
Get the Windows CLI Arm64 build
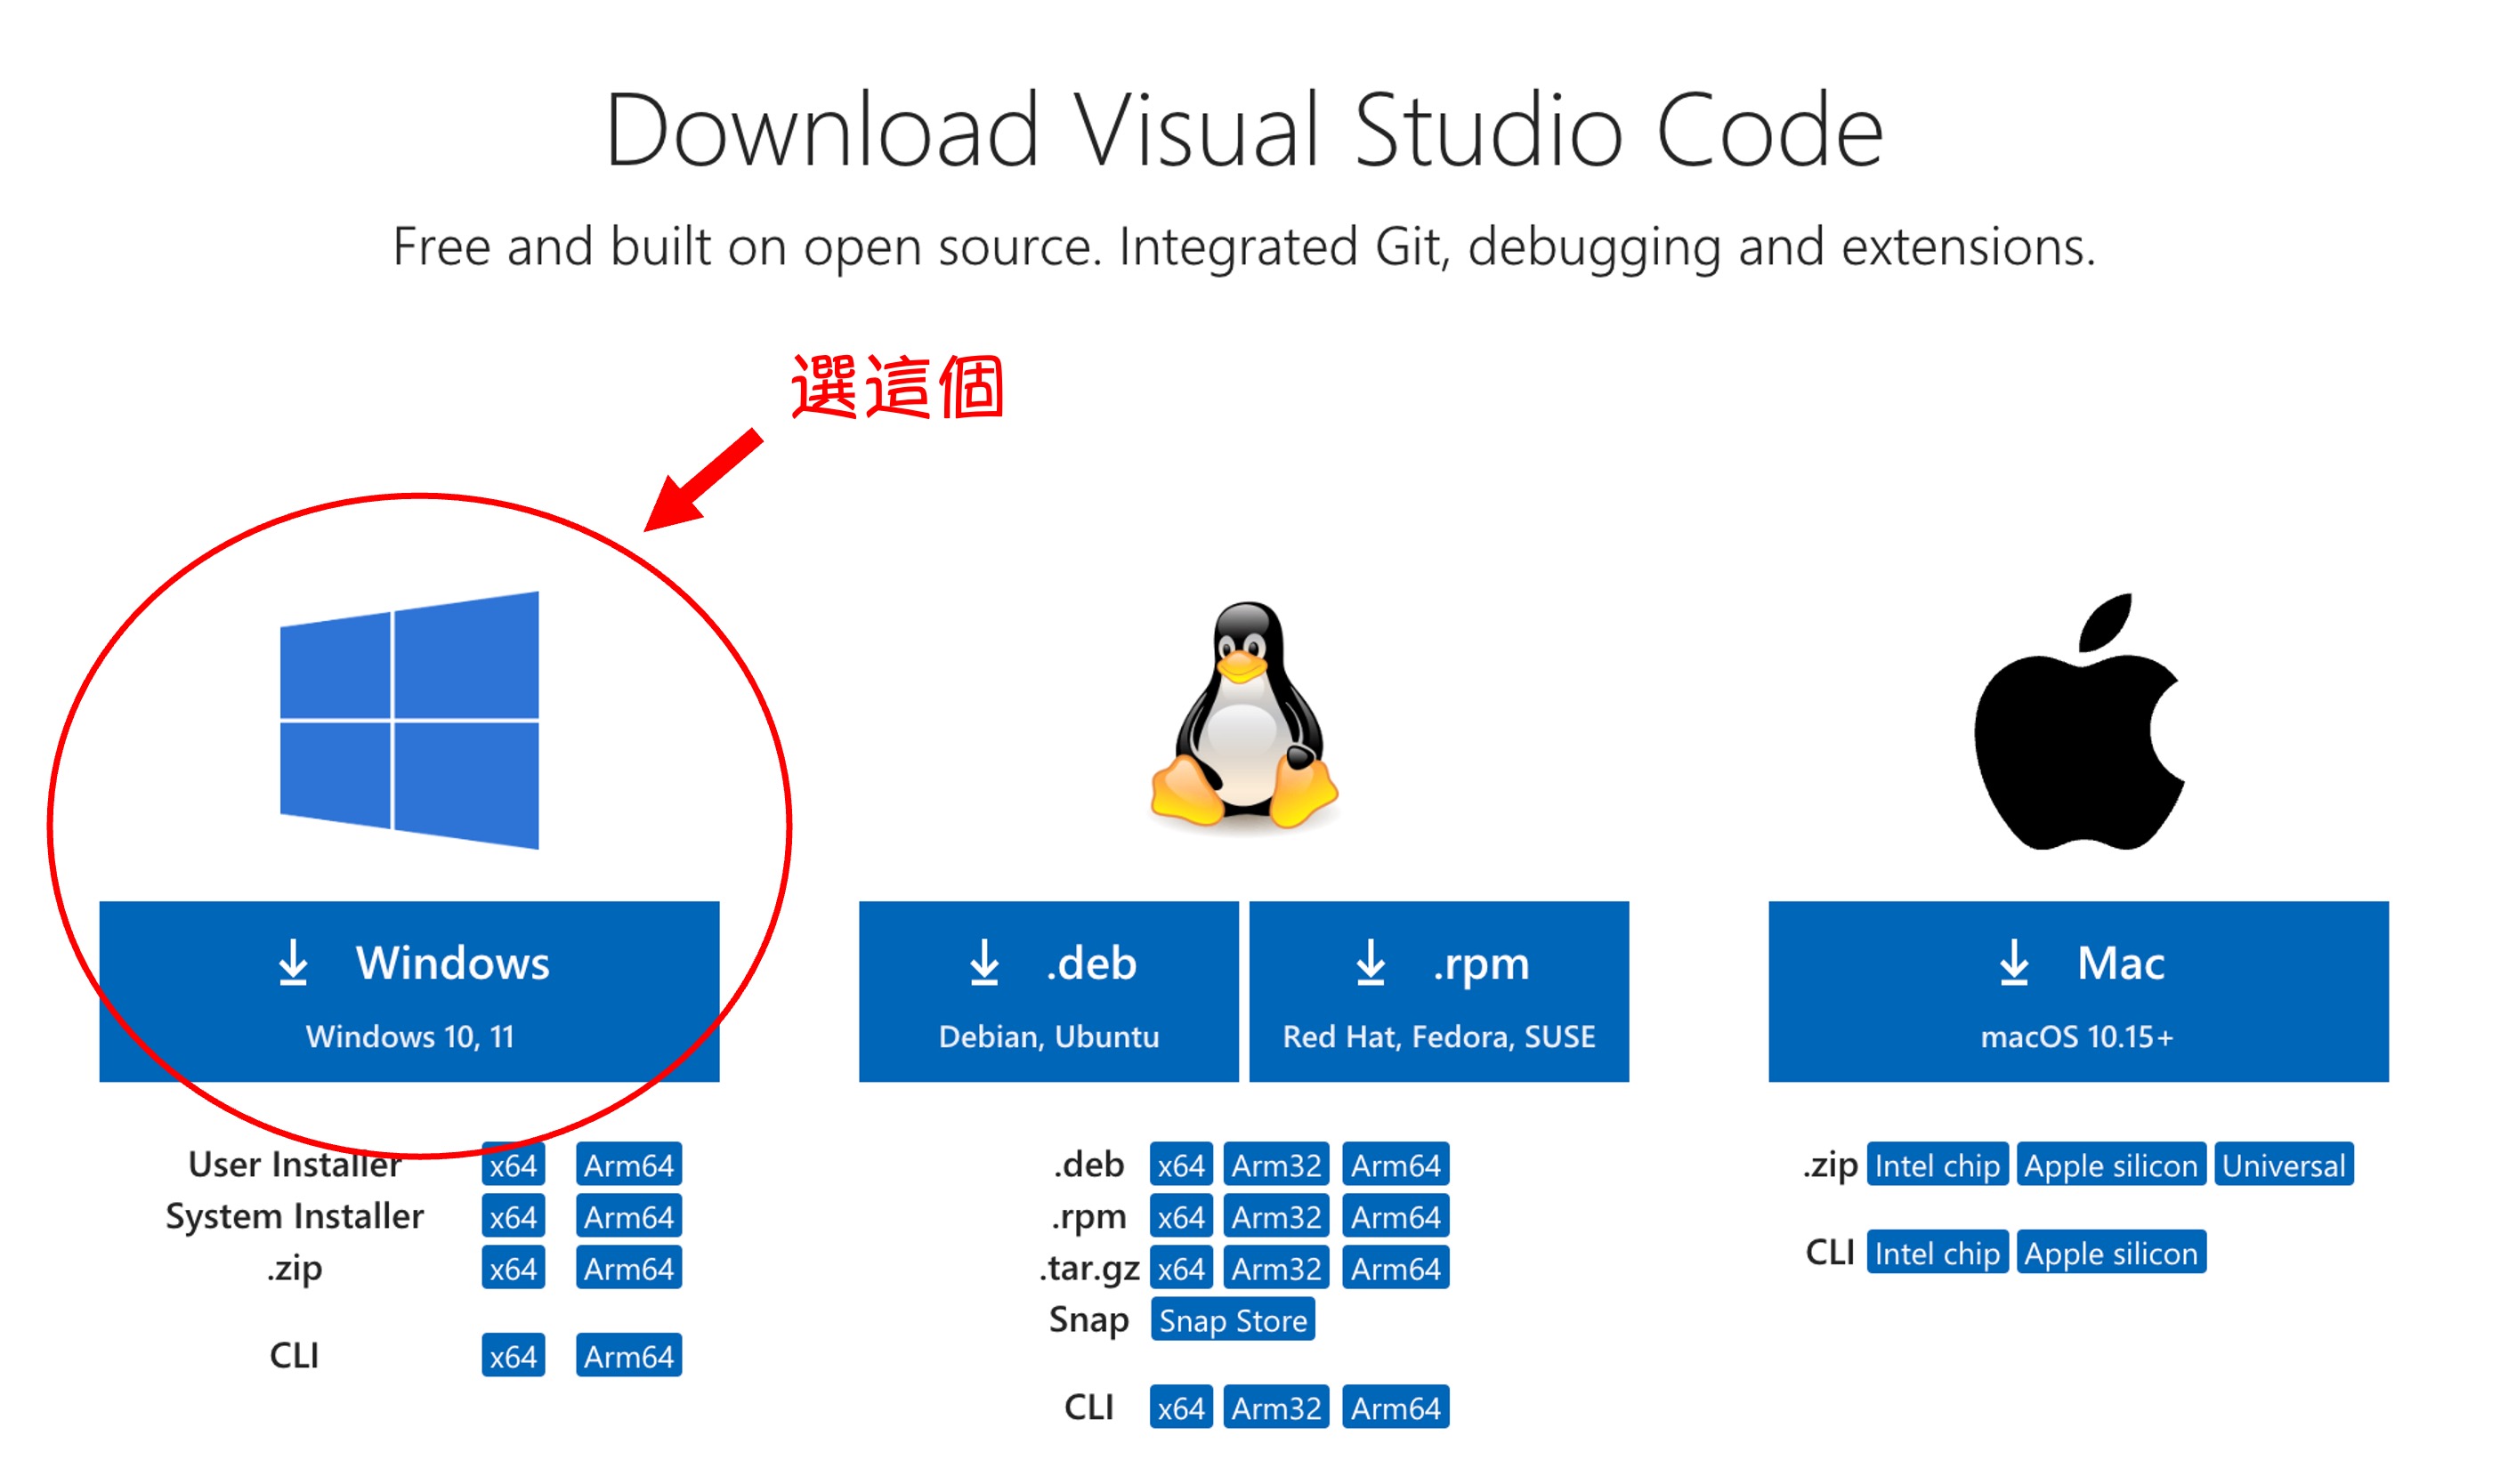coord(628,1356)
